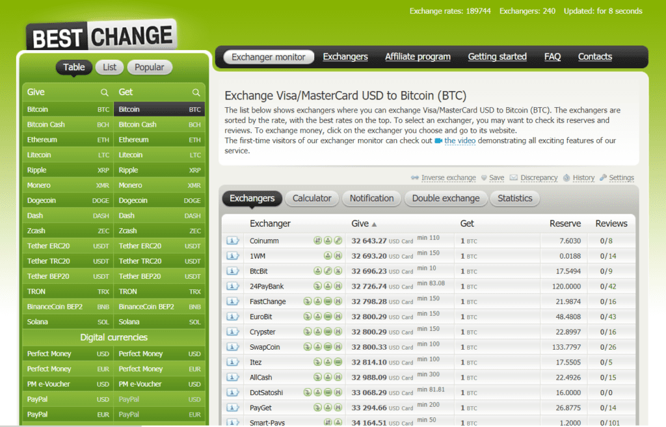Image resolution: width=666 pixels, height=427 pixels.
Task: Click the info icon for the PayGet row
Action: click(233, 408)
